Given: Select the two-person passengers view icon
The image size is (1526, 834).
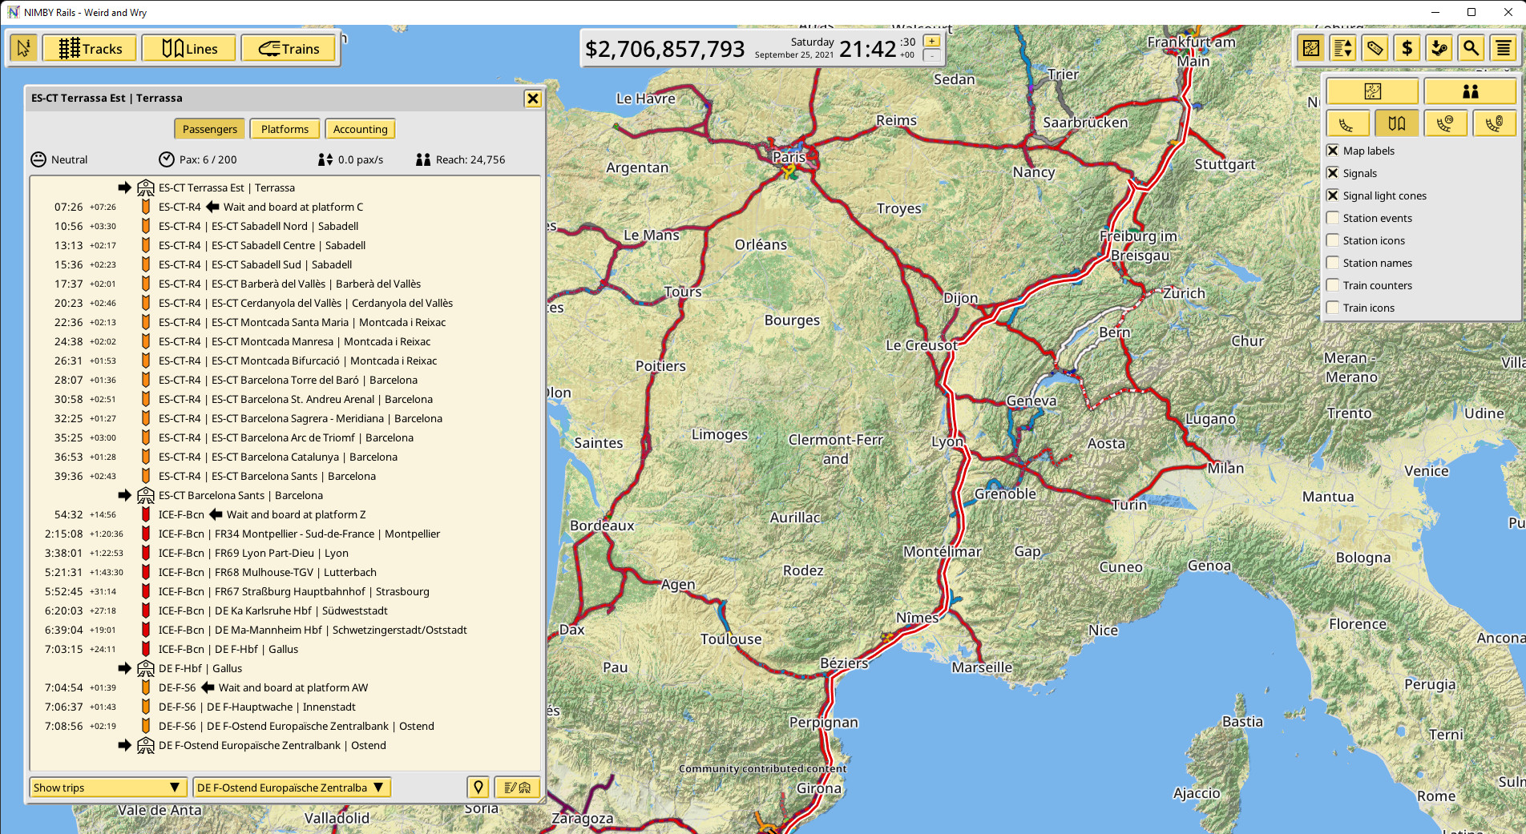Looking at the screenshot, I should click(x=1471, y=91).
